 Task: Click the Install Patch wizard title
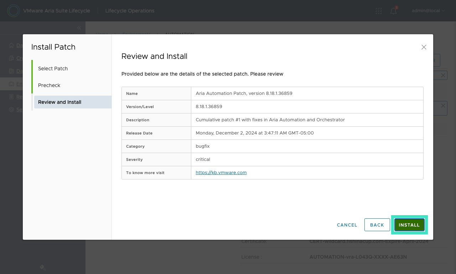53,47
